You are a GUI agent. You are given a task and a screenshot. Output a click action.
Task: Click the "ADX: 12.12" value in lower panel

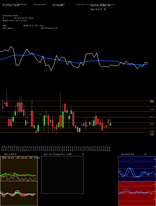coord(7,158)
